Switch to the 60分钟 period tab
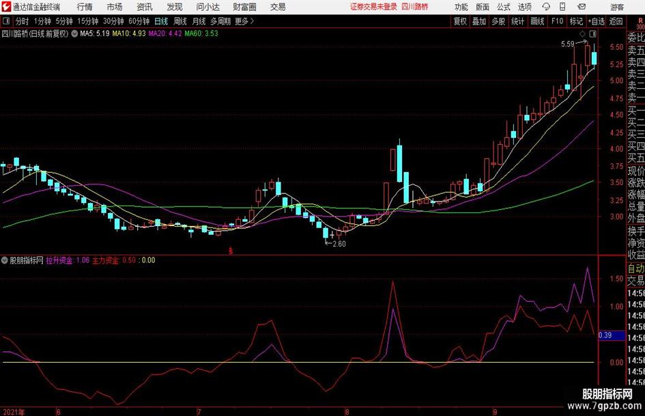This screenshot has height=416, width=645. tap(139, 21)
